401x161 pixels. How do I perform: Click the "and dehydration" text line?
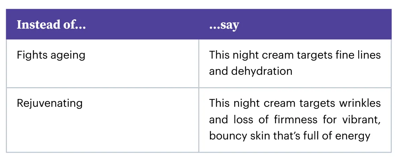[250, 71]
